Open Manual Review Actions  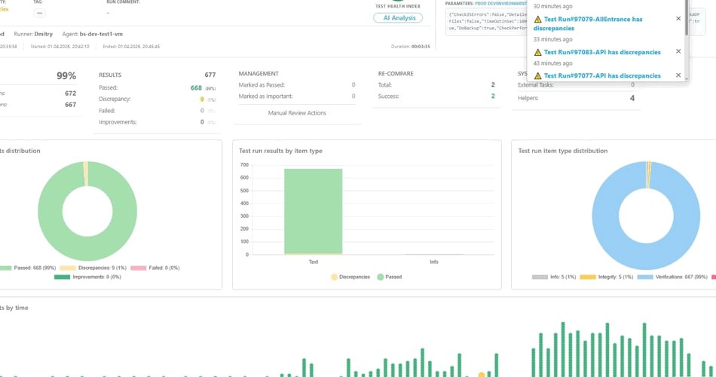coord(297,113)
